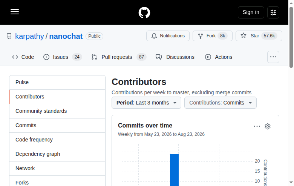Open the nanochat repository link
Image resolution: width=294 pixels, height=186 pixels.
[66, 36]
